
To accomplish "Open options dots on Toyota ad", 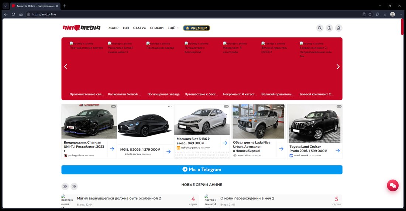I will click(x=339, y=106).
